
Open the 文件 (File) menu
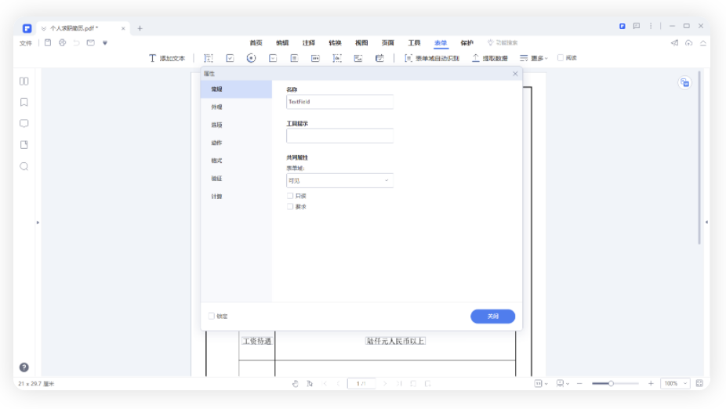point(26,44)
